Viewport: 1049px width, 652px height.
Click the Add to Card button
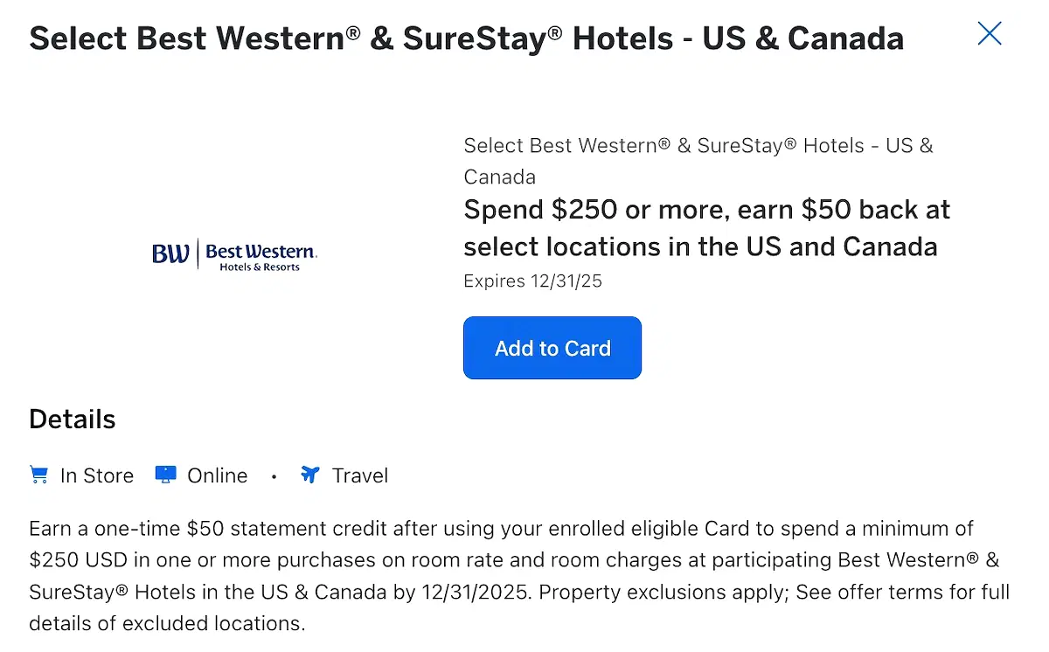552,347
